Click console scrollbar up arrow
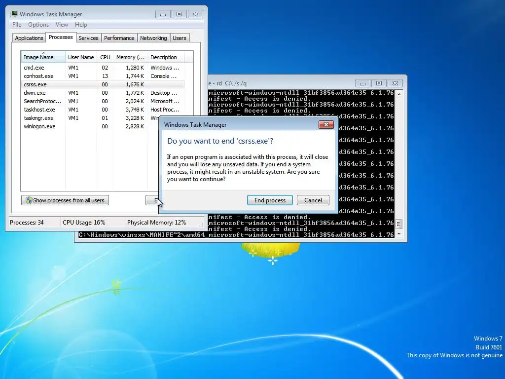 pos(399,94)
